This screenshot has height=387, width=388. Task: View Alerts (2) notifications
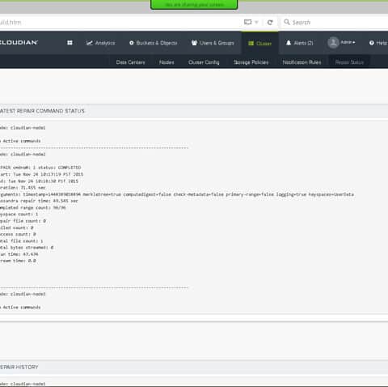coord(299,43)
